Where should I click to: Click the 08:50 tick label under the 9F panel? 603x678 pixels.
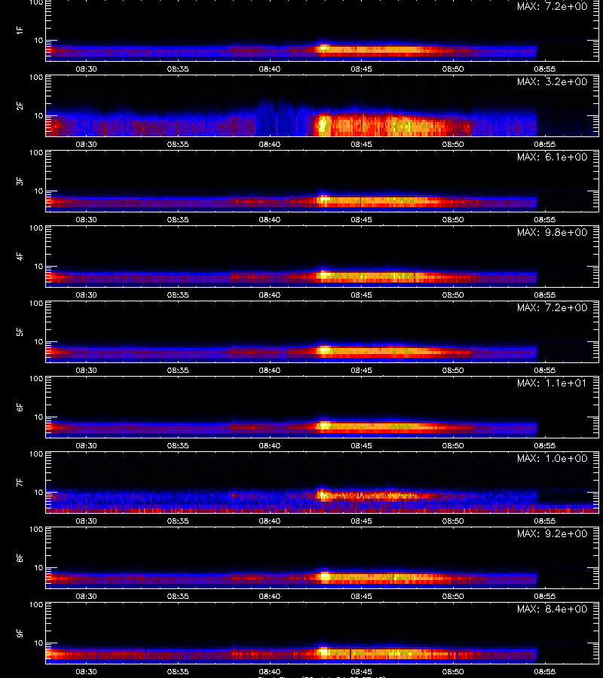click(x=453, y=671)
